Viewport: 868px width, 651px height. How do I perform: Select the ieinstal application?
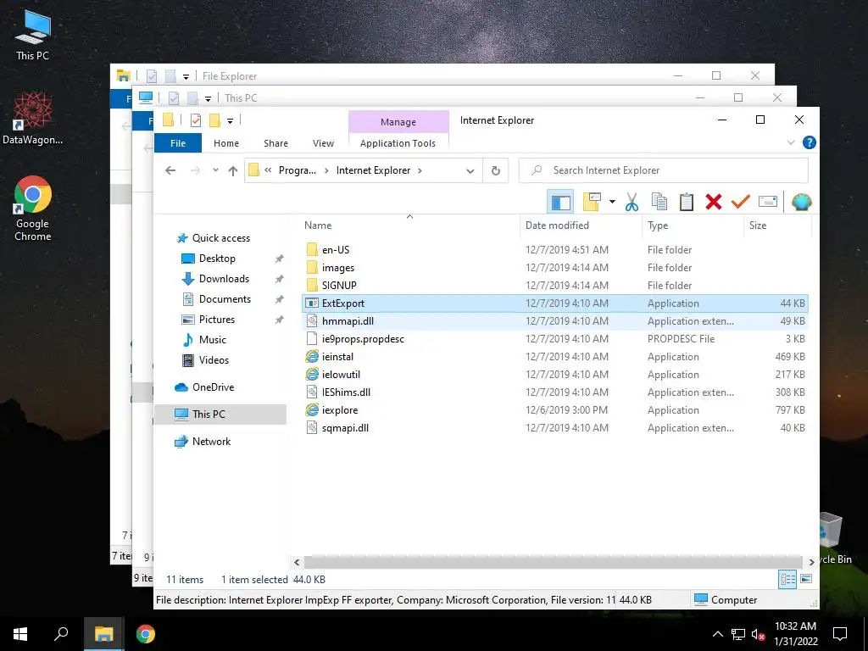(x=555, y=357)
